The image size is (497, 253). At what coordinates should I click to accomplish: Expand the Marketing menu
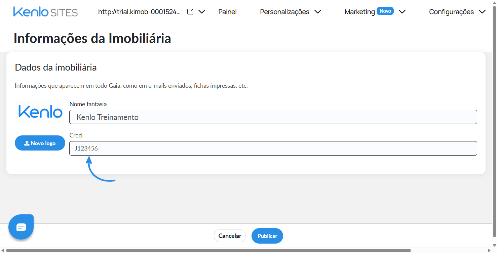point(375,12)
